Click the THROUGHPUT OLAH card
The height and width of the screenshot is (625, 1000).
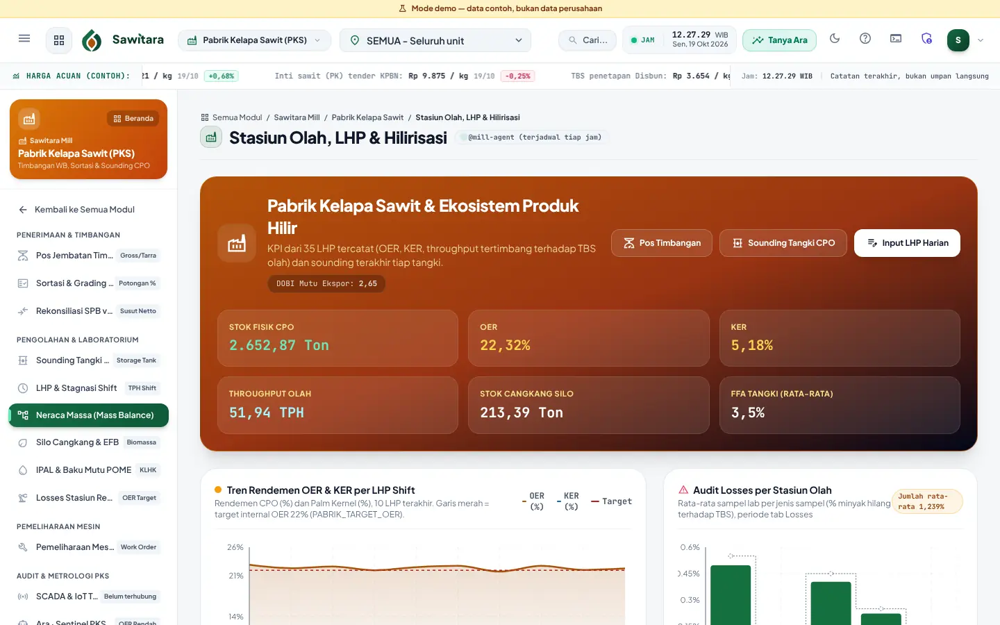pyautogui.click(x=337, y=406)
